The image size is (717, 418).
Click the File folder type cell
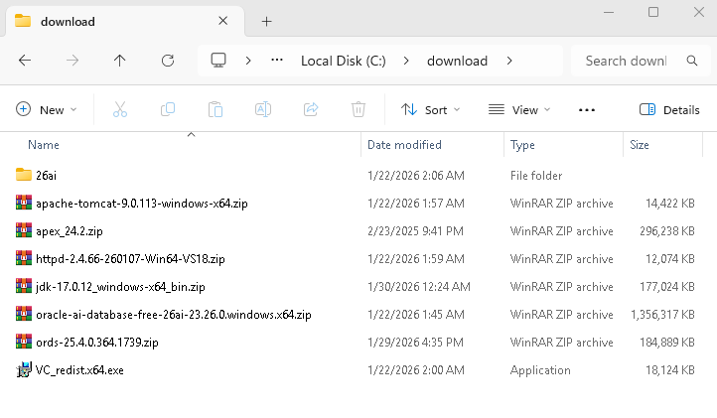(536, 175)
